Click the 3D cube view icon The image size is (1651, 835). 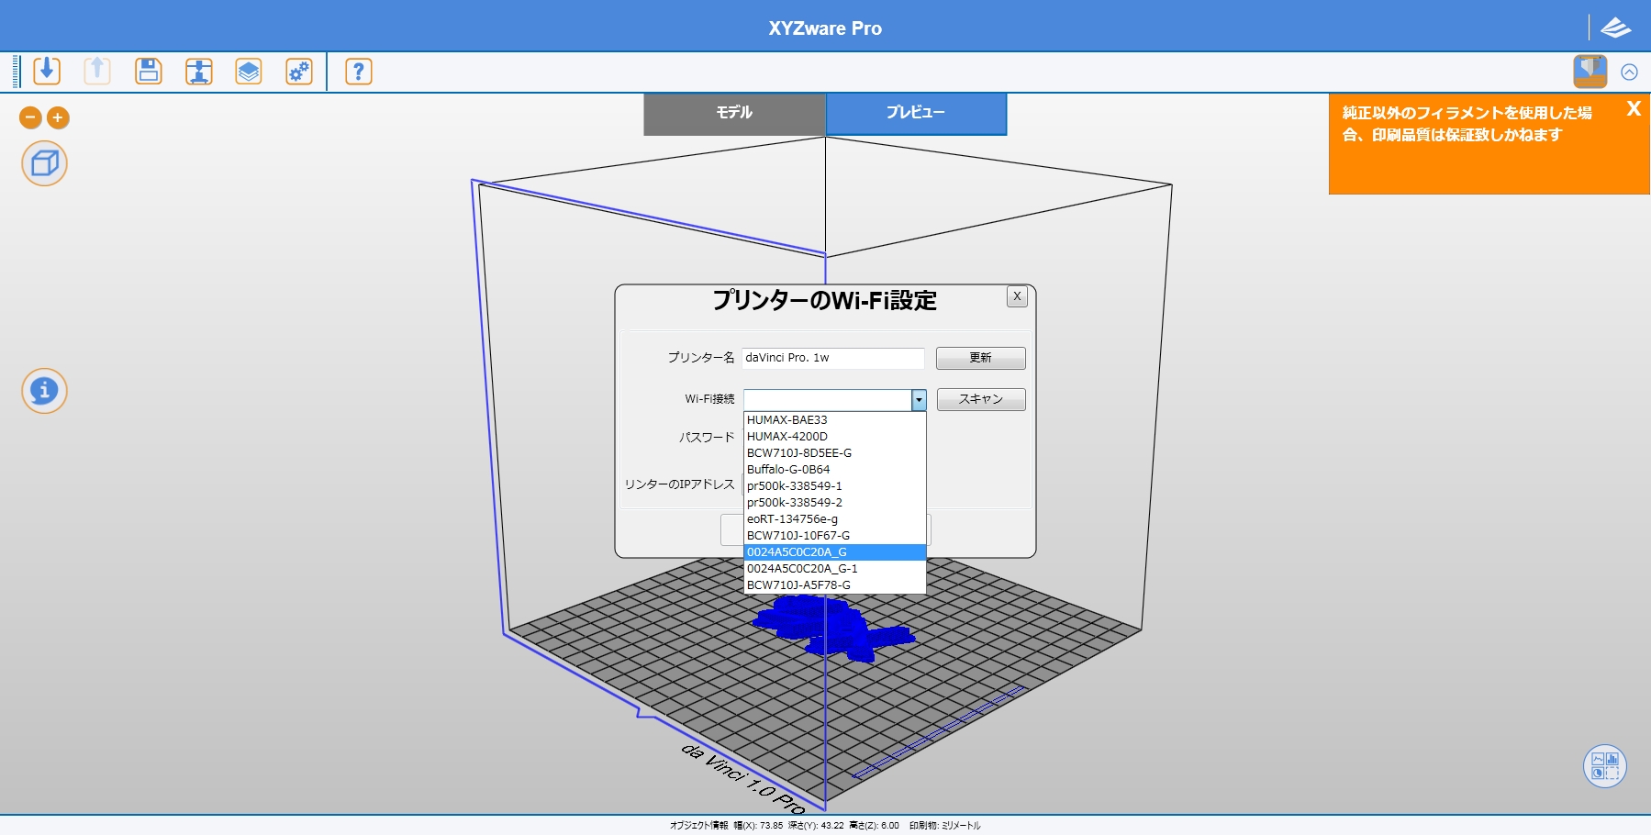(x=44, y=163)
